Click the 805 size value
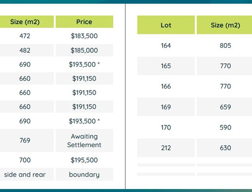Viewport: 252px width, 192px height. (225, 45)
